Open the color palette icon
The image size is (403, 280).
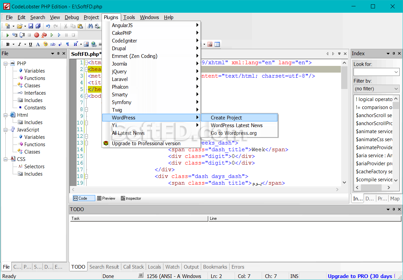point(45,44)
